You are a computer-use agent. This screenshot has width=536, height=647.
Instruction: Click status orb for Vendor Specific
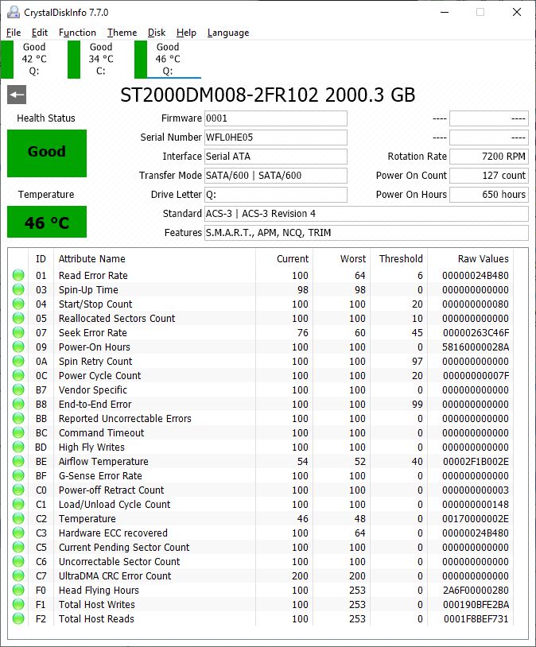point(18,390)
